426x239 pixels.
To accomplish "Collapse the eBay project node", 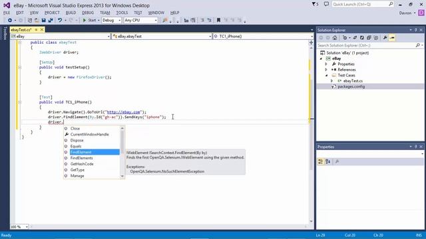I will pyautogui.click(x=321, y=58).
